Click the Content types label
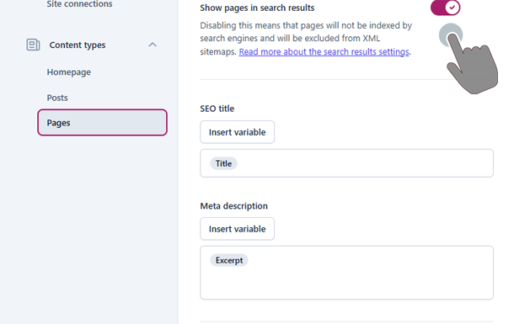 (78, 45)
